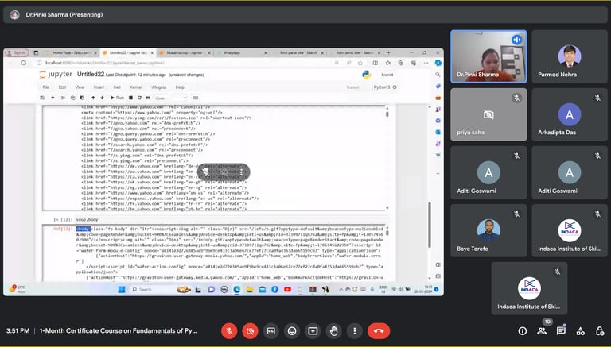611x347 pixels.
Task: Open new browser tab plus button
Action: click(x=388, y=52)
